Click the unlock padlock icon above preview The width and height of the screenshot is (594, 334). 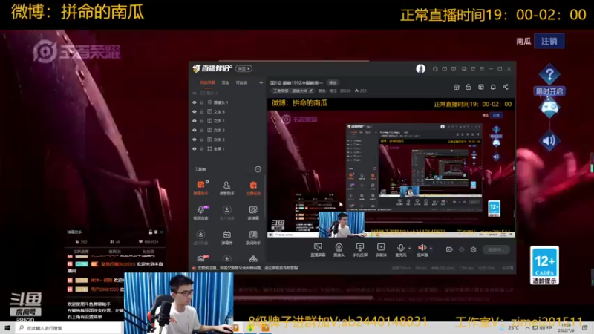pos(469,87)
